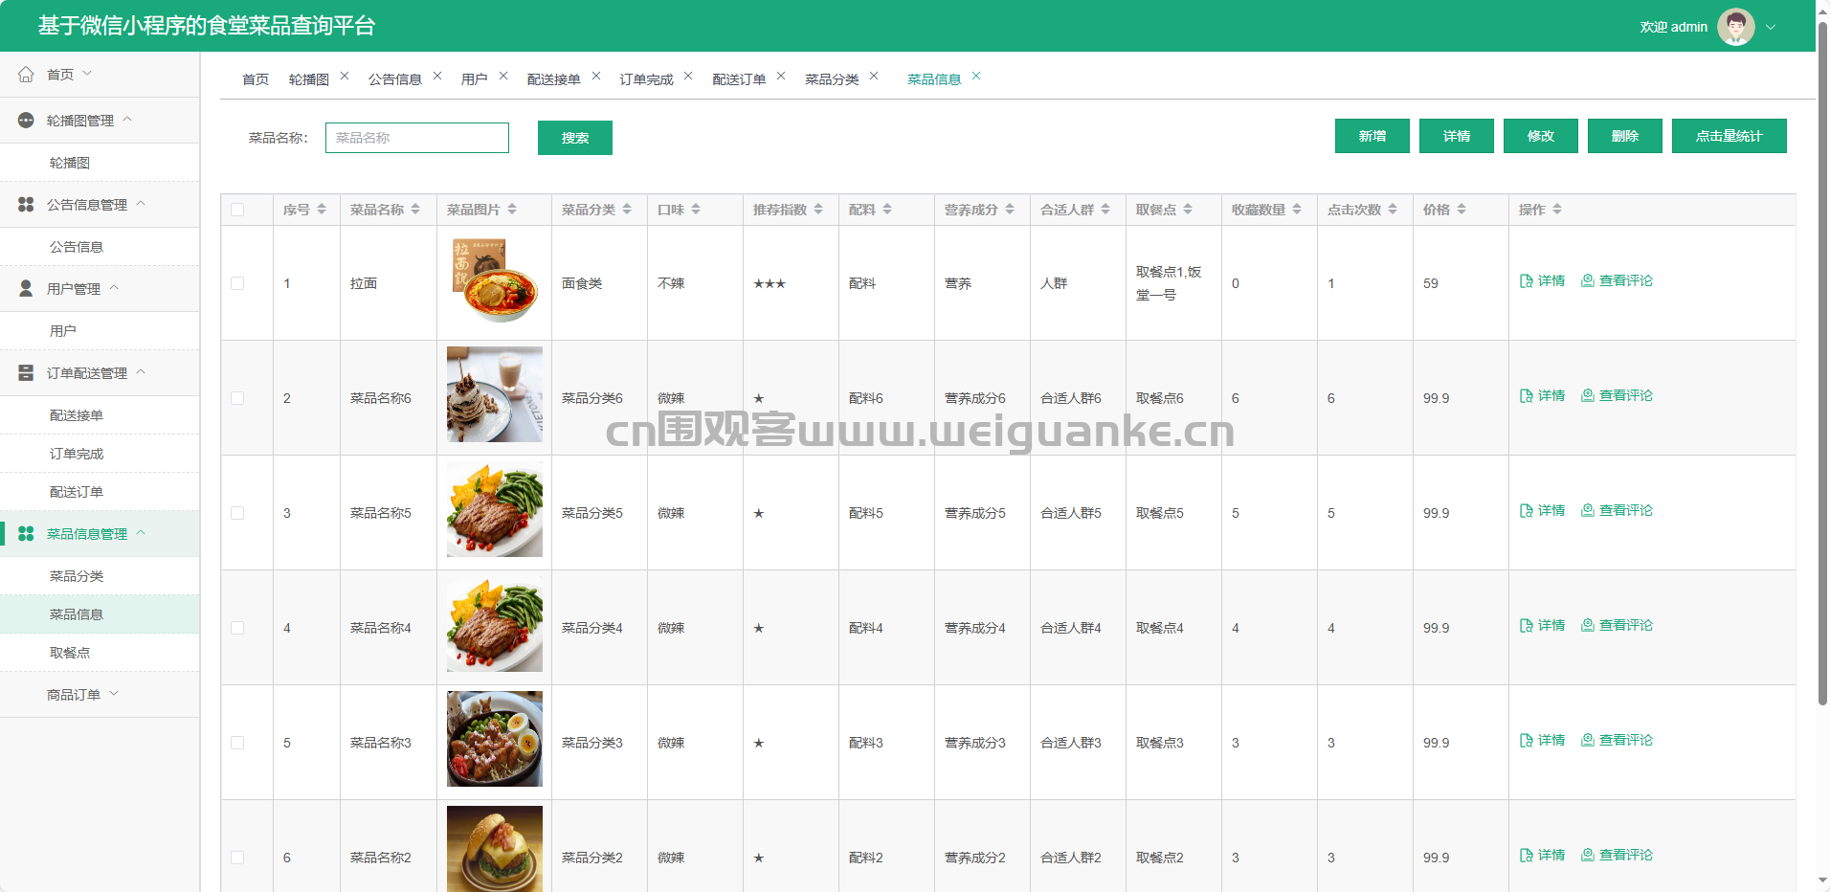This screenshot has width=1830, height=892.
Task: Tick the checkbox for 拉面 row
Action: click(237, 283)
